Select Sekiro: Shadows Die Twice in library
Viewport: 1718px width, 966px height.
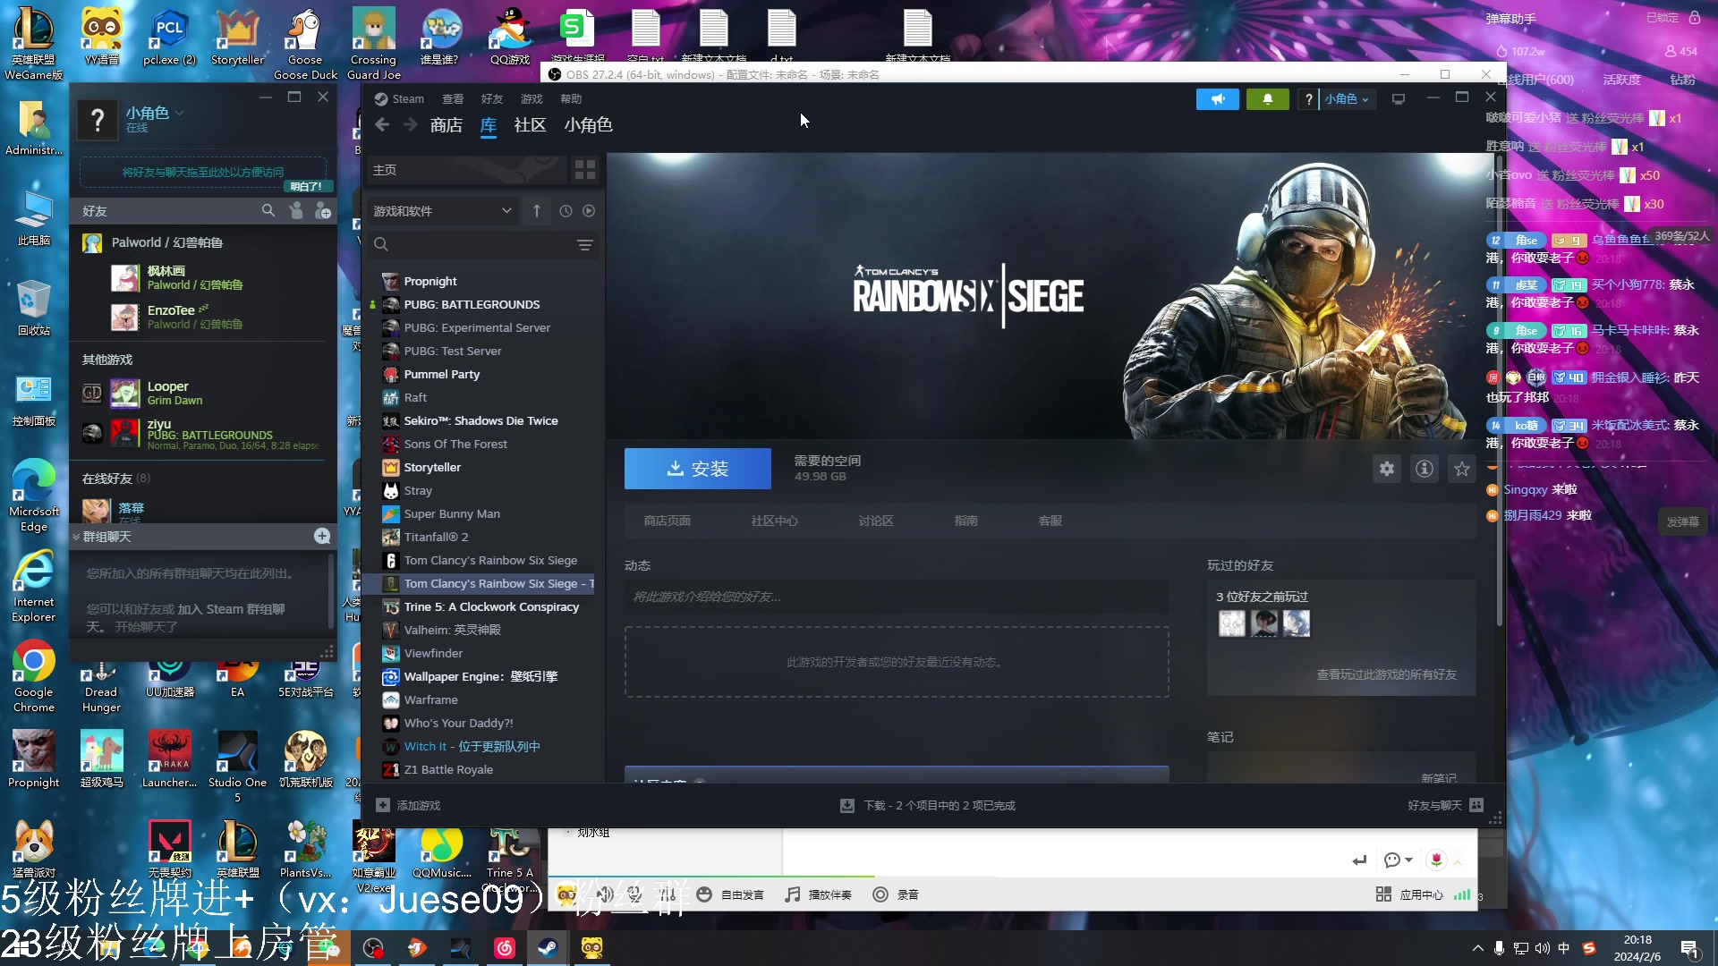point(481,420)
